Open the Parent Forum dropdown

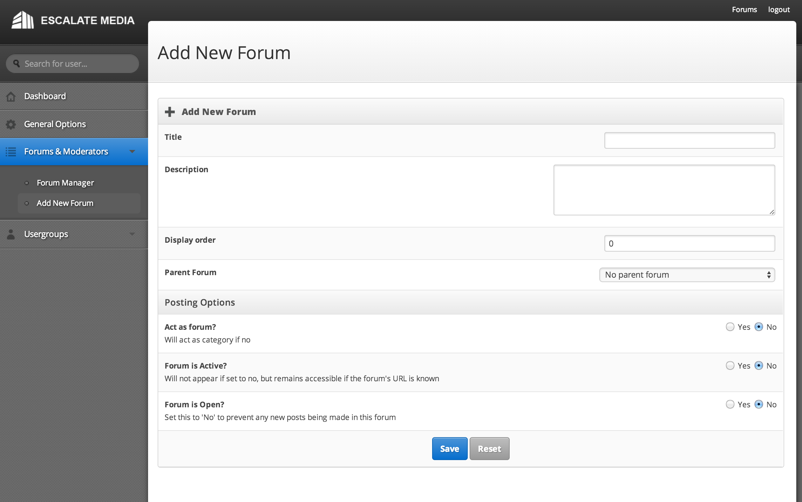(x=687, y=275)
